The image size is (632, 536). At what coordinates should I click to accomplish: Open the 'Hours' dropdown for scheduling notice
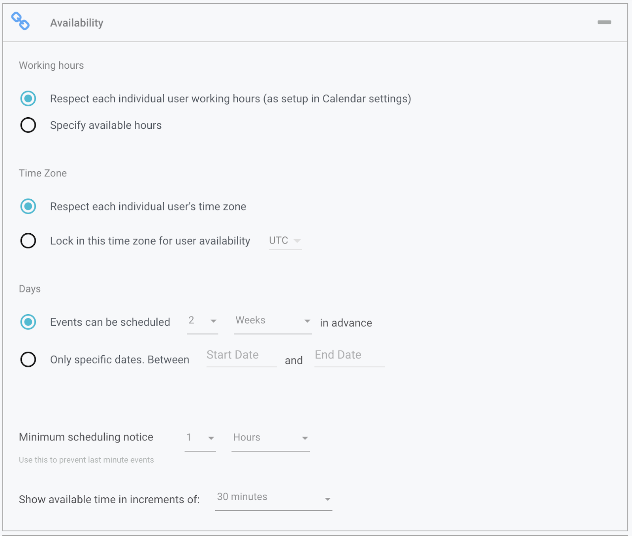tap(270, 438)
